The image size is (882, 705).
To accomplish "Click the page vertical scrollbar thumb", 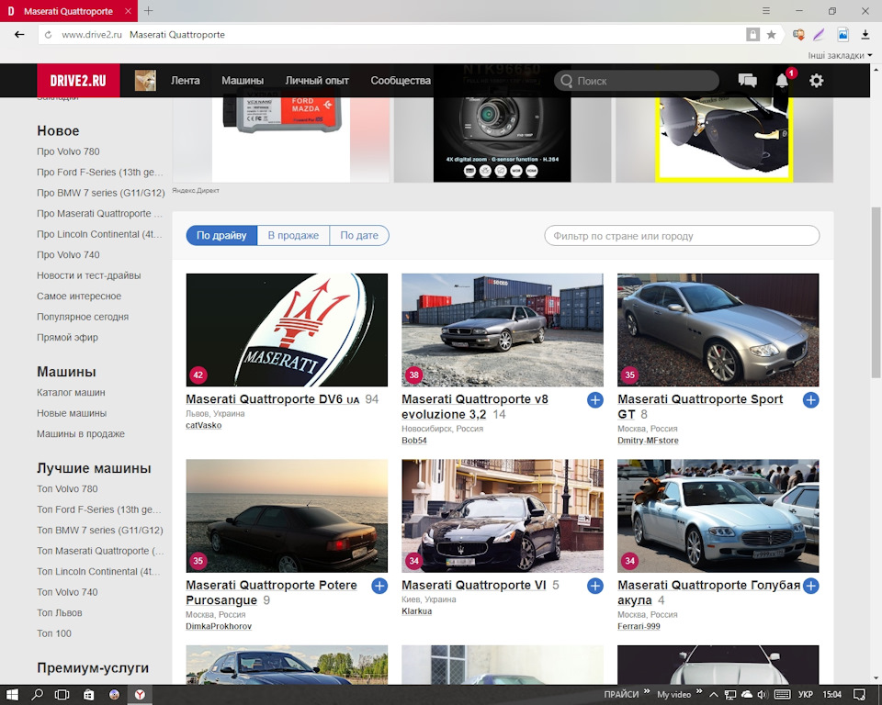I will click(876, 292).
